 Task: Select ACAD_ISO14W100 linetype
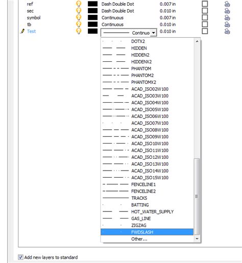147,171
